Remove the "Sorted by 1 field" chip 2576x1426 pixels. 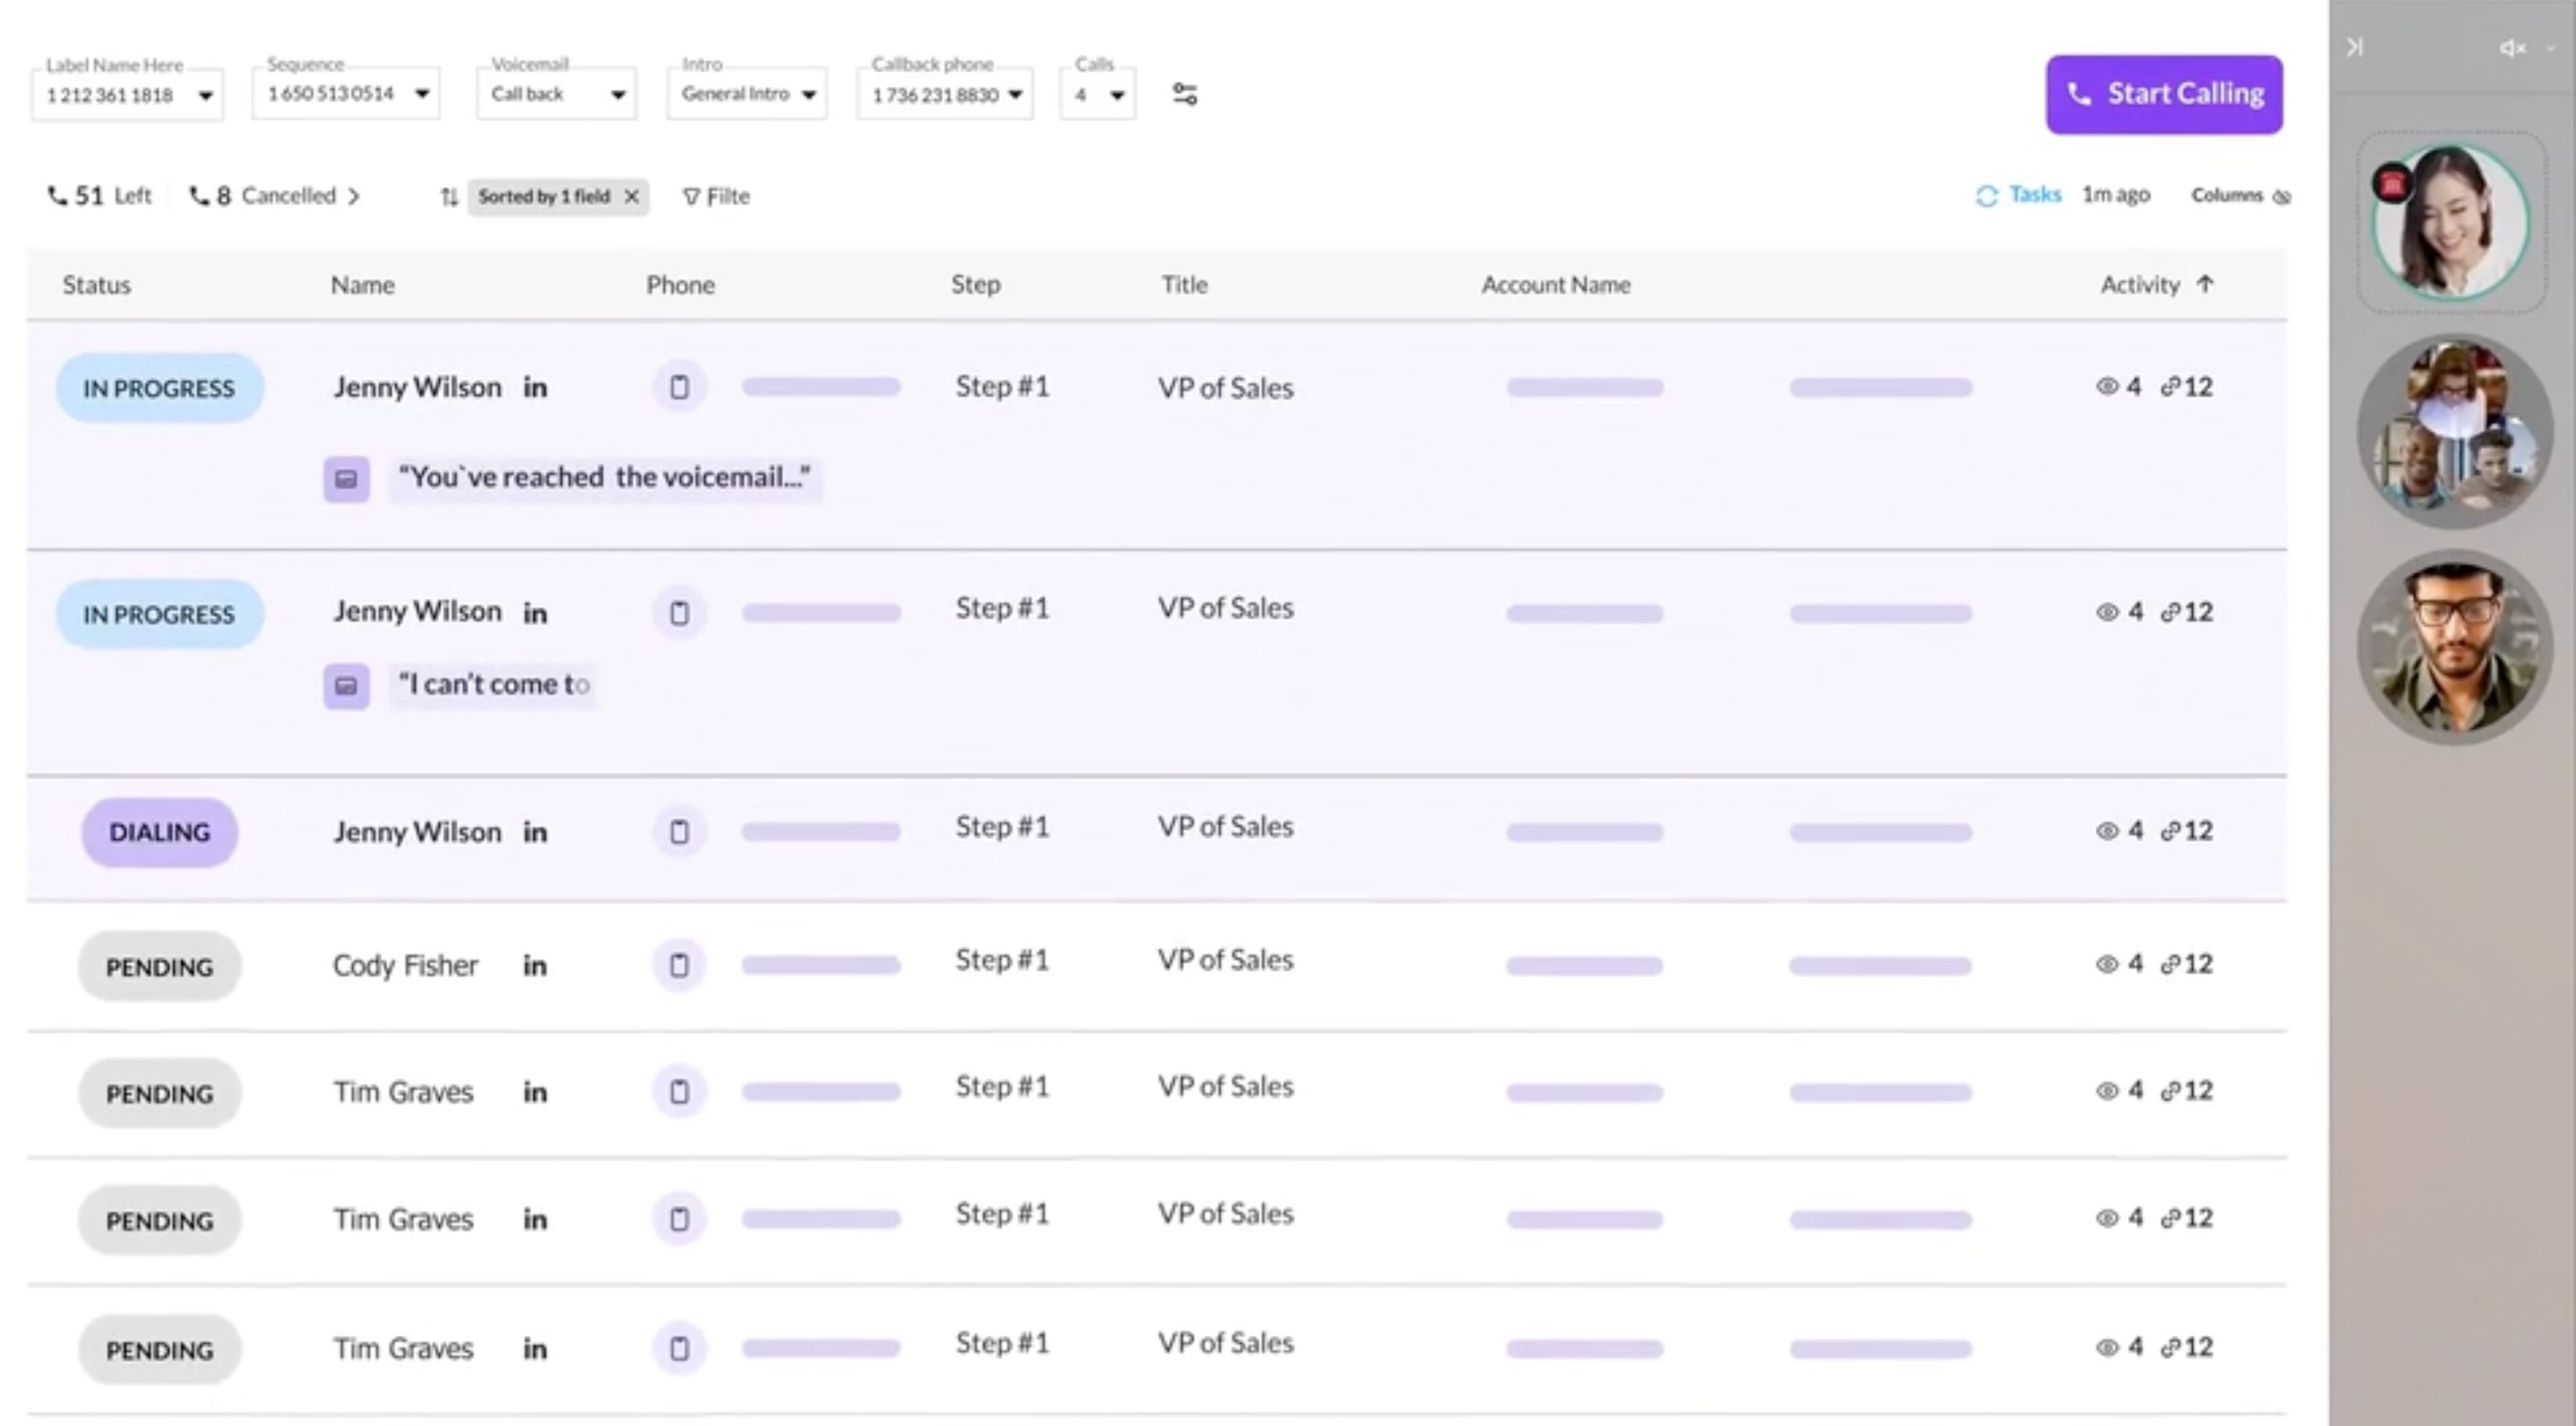click(x=631, y=196)
